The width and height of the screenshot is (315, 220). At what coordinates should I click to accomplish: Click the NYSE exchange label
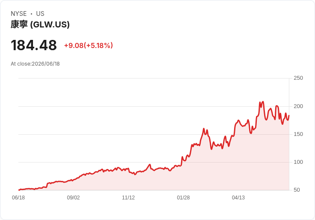[x=19, y=14]
